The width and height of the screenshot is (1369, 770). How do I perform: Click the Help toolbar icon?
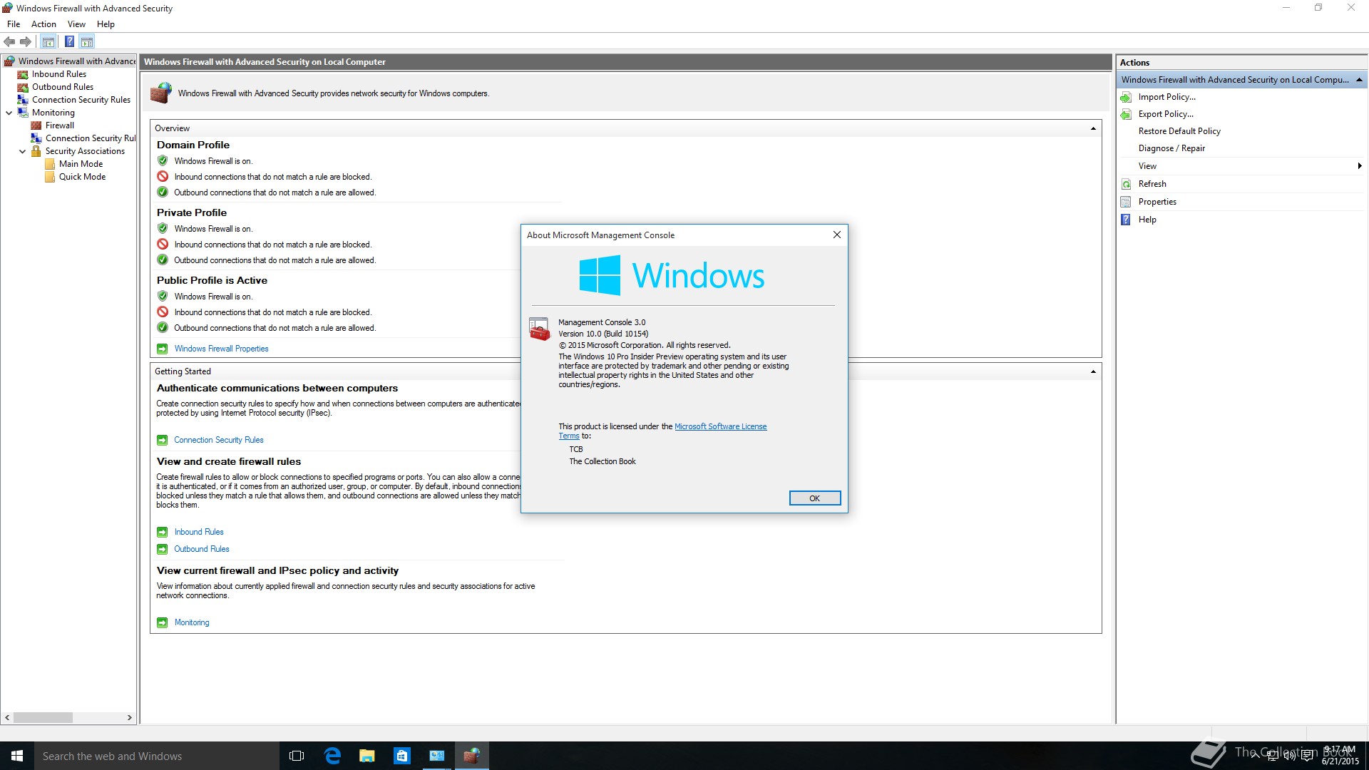[x=69, y=41]
